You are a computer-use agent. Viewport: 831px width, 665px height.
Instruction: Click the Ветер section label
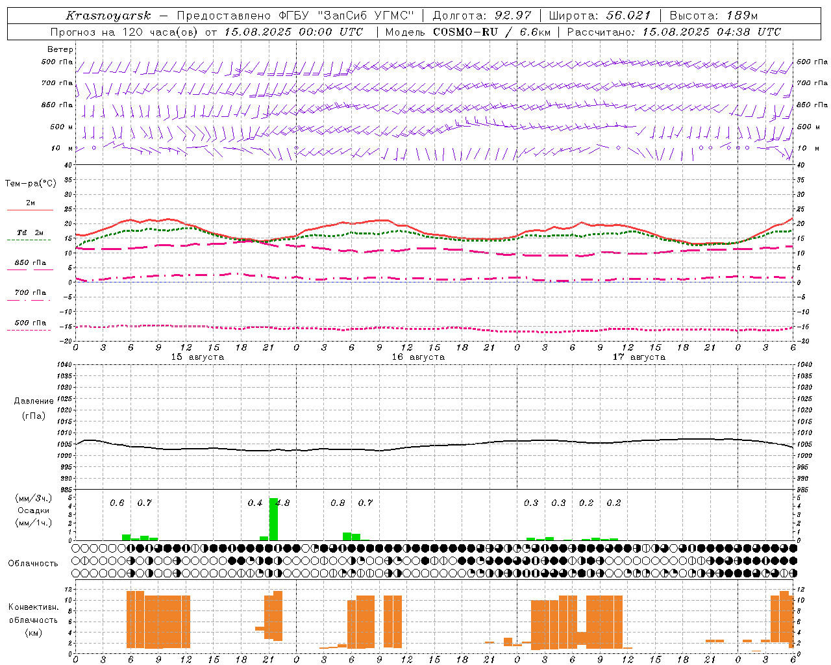tap(60, 49)
